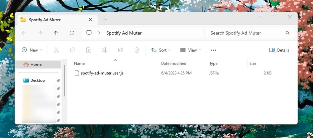Close the Spotify Ad Muter tab
Viewport: 313px width, 138px height.
90,20
